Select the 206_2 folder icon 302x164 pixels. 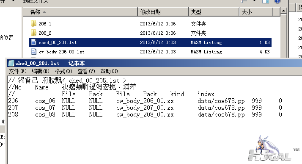pos(33,33)
